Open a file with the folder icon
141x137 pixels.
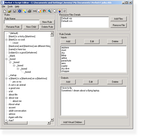pyautogui.click(x=10, y=11)
